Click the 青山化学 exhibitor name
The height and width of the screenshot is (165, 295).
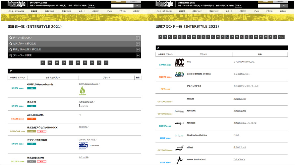coord(31,102)
